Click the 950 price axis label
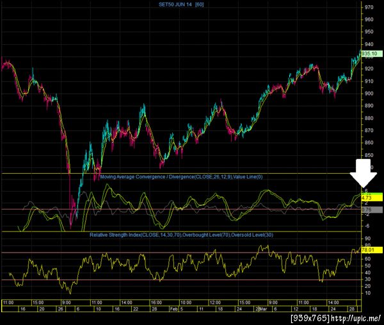The width and height of the screenshot is (384, 325). [x=369, y=31]
